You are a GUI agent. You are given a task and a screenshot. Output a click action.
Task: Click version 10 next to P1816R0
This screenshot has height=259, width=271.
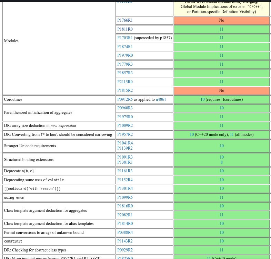tap(222, 206)
